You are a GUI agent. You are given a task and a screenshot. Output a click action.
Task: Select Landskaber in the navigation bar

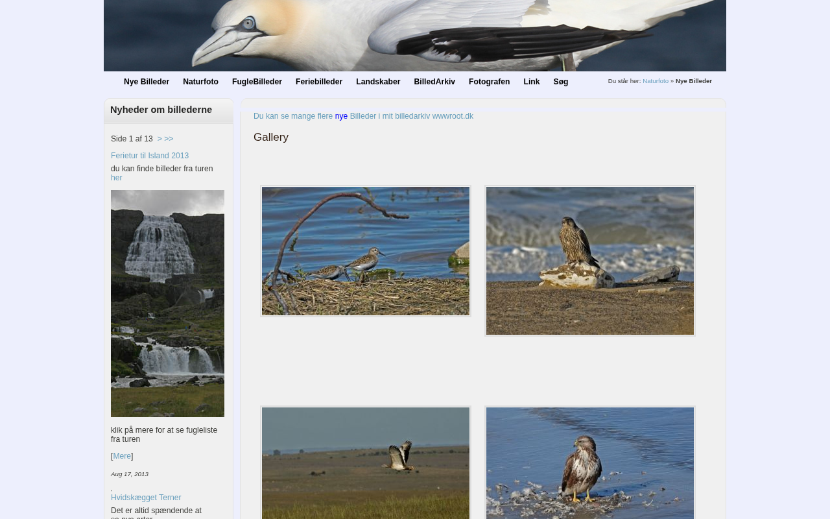point(378,82)
